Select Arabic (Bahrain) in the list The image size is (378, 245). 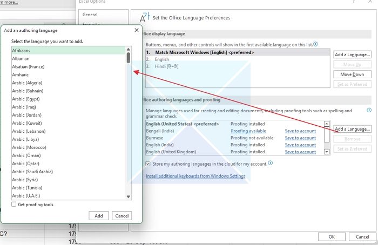(x=69, y=91)
